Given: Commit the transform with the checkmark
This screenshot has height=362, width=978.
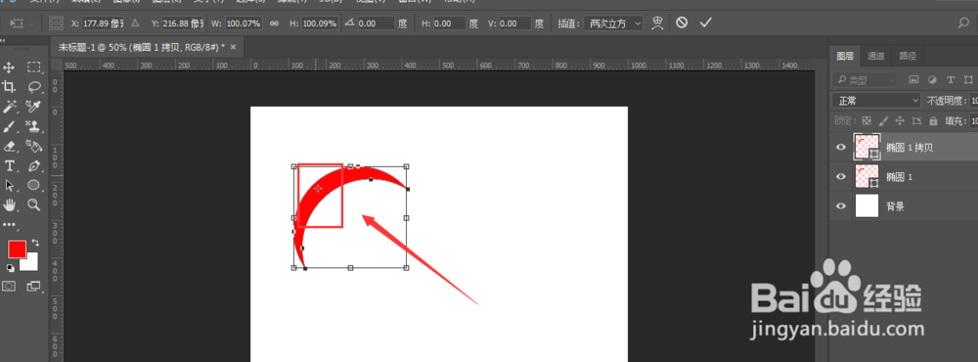Looking at the screenshot, I should click(x=705, y=23).
